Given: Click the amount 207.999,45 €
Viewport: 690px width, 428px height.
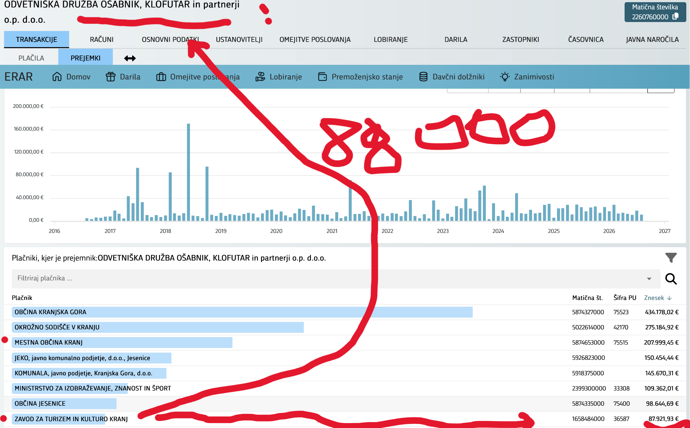Looking at the screenshot, I should click(x=661, y=343).
